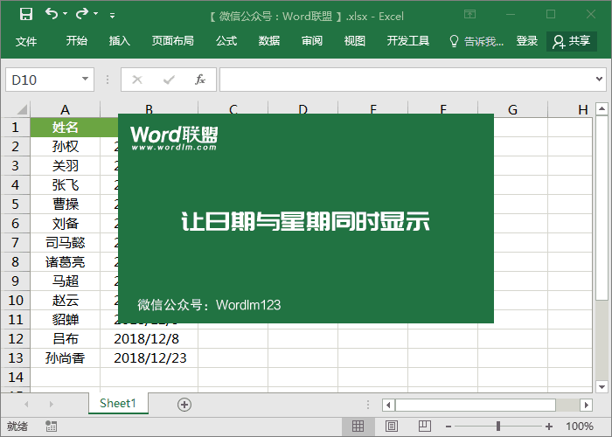This screenshot has height=437, width=612.
Task: Select the Sheet1 worksheet tab
Action: coord(118,403)
